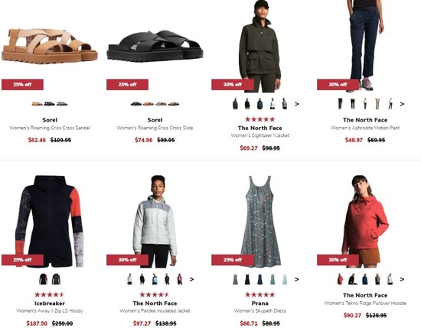
Task: Open Women's Roaming Criss Cross Sandal link
Action: (50, 128)
